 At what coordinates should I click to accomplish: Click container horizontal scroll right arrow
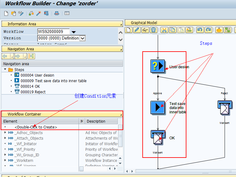click(115, 169)
